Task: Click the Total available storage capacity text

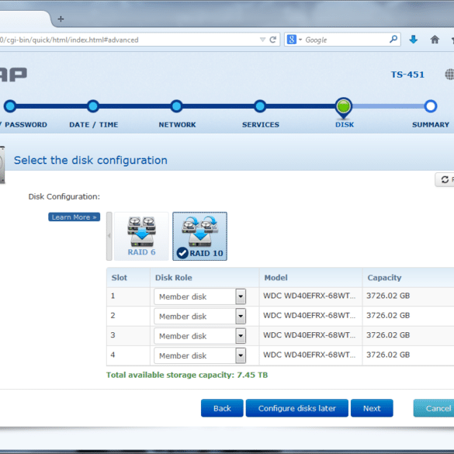Action: point(187,375)
